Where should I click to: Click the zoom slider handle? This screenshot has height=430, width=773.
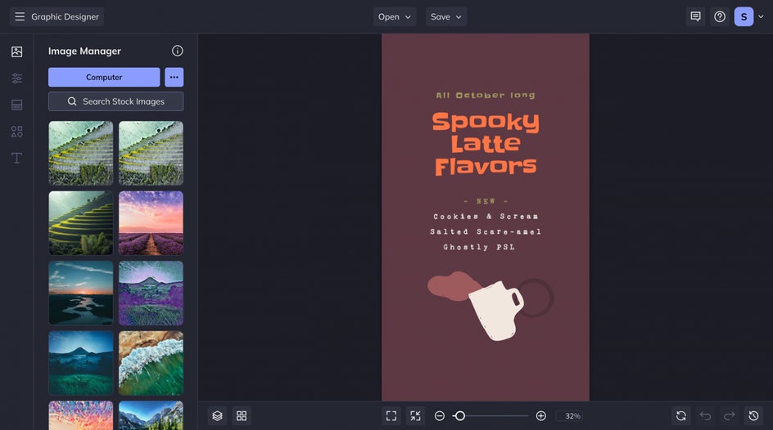pos(459,416)
